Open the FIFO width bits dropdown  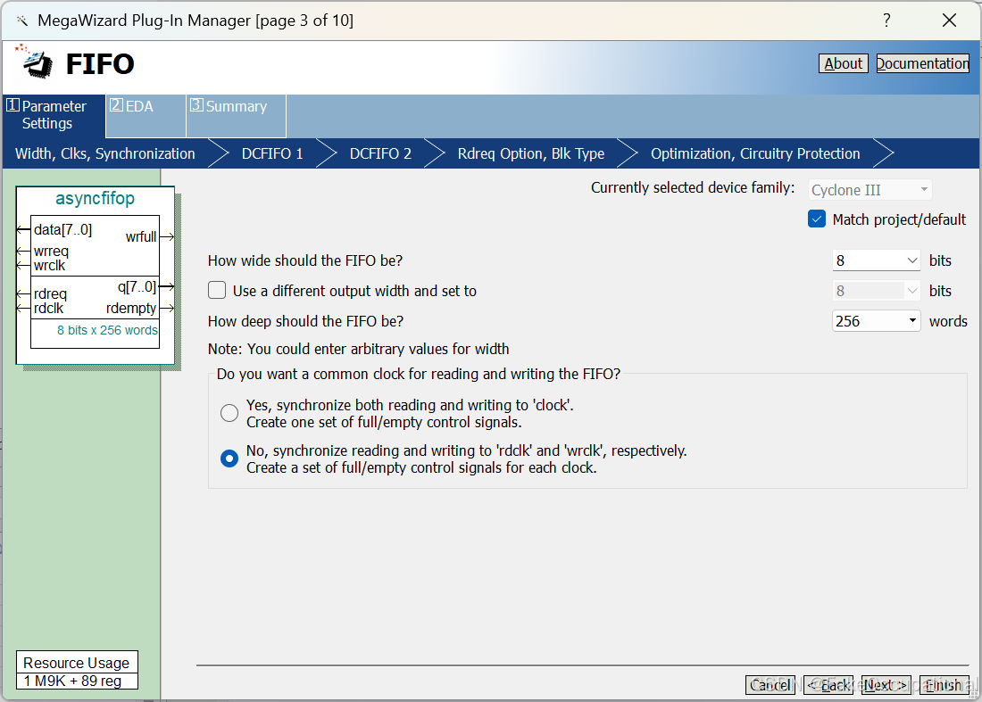(x=876, y=260)
